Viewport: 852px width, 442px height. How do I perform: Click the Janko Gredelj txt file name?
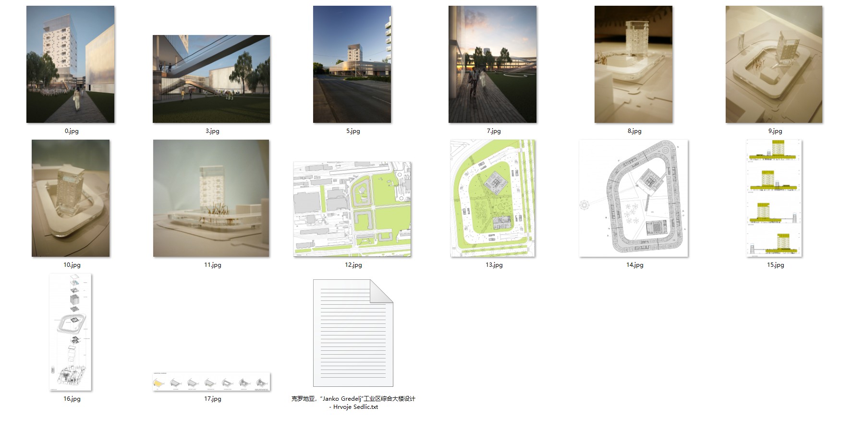(353, 403)
